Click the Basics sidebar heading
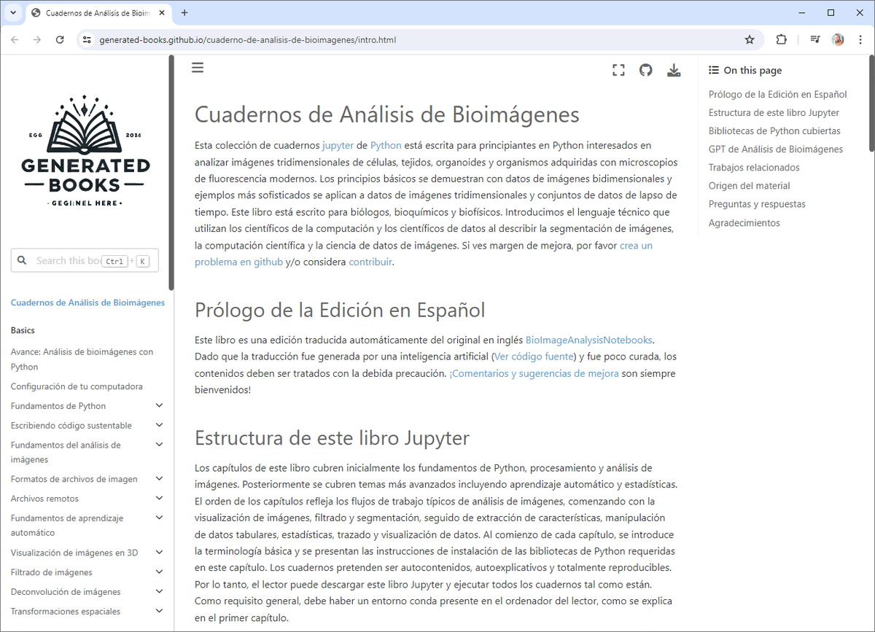 [23, 330]
